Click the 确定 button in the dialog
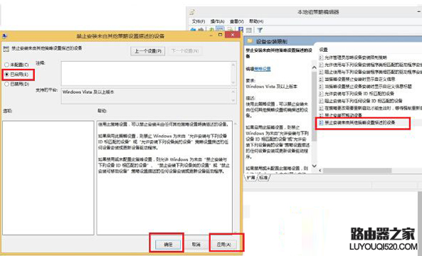This screenshot has height=256, width=422. tap(168, 244)
